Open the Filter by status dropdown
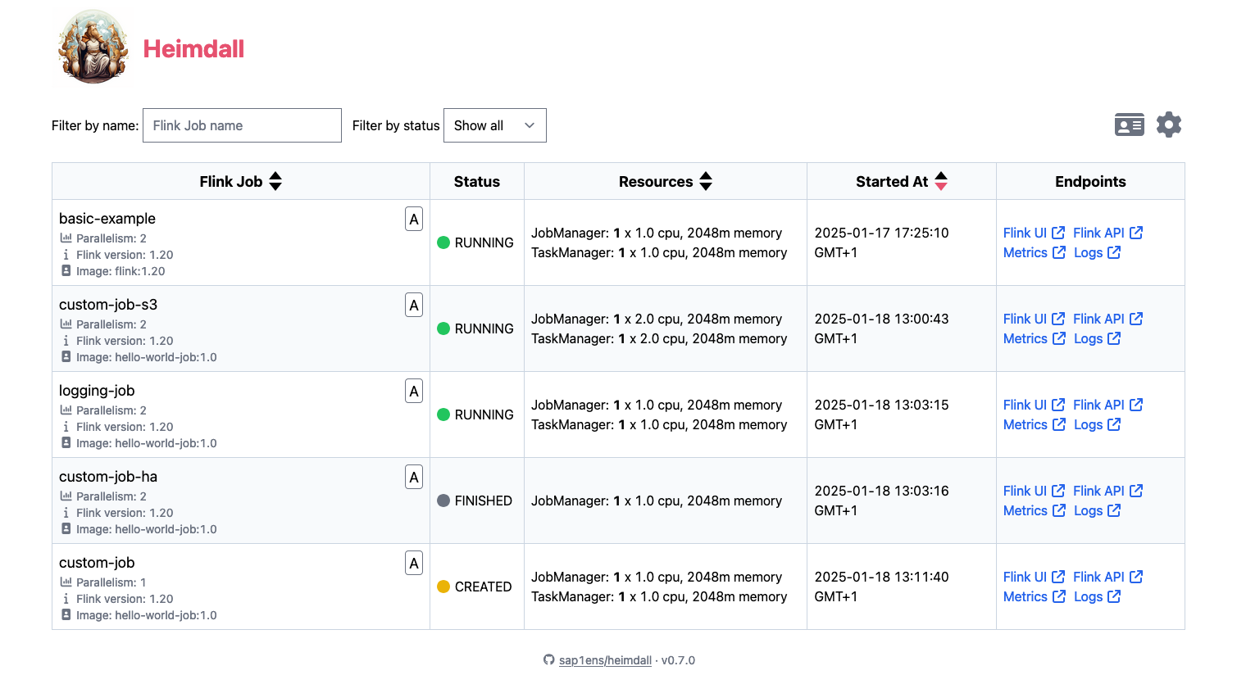Viewport: 1237px width, 675px height. (494, 125)
